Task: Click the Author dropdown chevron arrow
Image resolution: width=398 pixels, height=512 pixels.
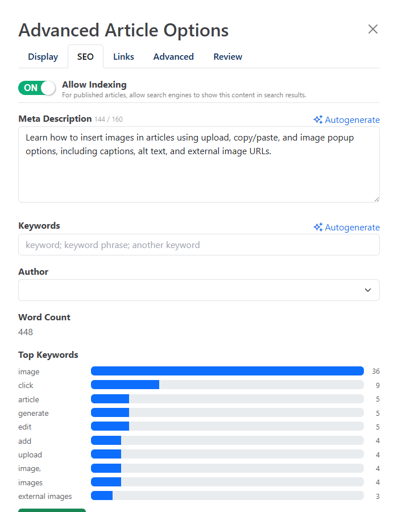Action: 368,290
